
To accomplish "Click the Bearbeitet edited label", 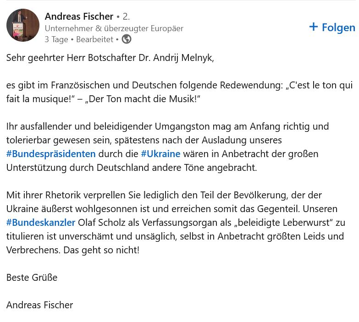I will click(94, 39).
